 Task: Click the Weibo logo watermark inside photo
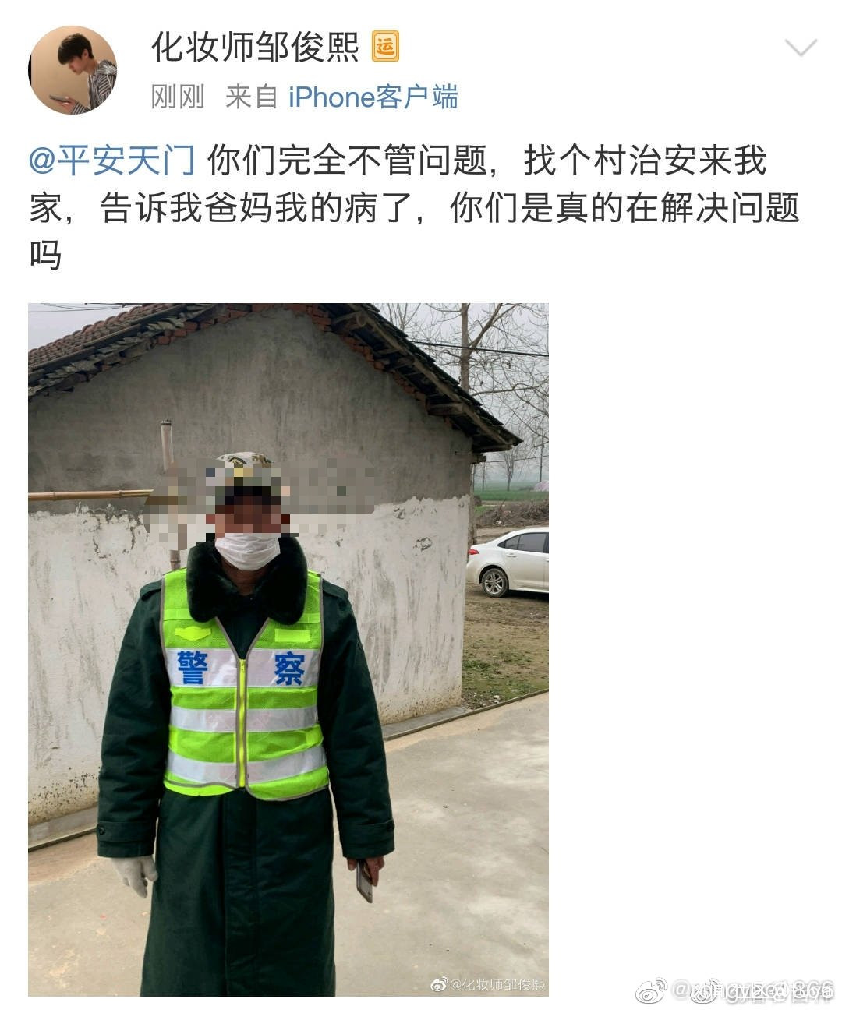440,984
